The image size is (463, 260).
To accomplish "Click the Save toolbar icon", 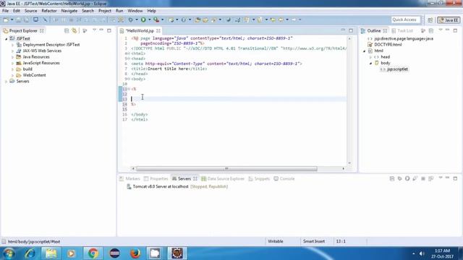I will coord(18,19).
